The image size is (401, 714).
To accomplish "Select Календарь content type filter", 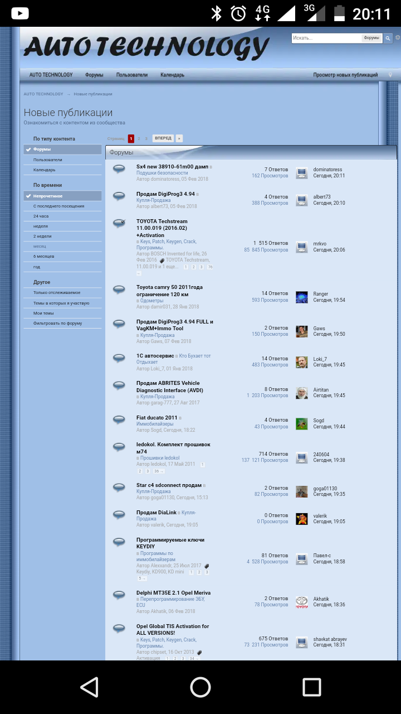I will [62, 170].
